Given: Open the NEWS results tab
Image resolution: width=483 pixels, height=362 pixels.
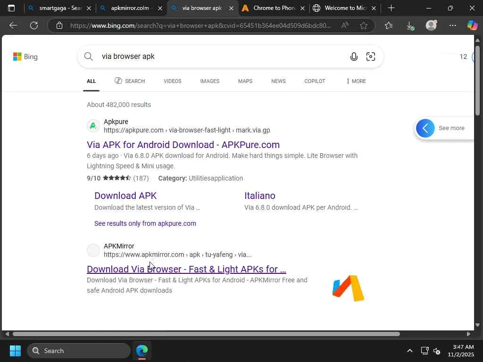Looking at the screenshot, I should click(x=278, y=81).
